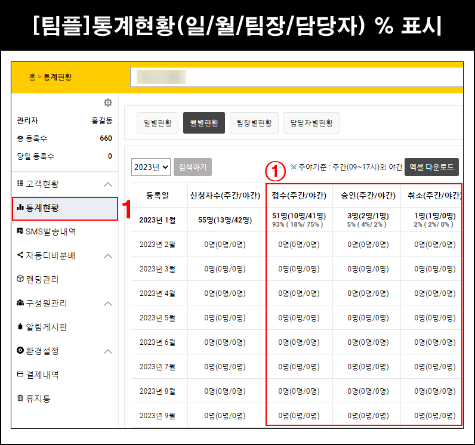The image size is (475, 445).
Task: Click the cube icon beside 랜딩관리
Action: (x=20, y=279)
